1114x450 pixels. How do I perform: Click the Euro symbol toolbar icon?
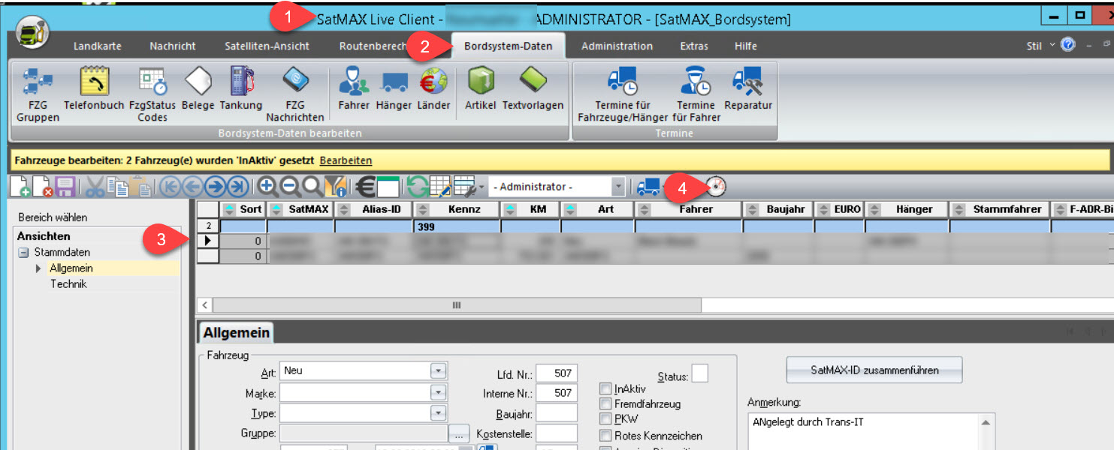pyautogui.click(x=365, y=187)
